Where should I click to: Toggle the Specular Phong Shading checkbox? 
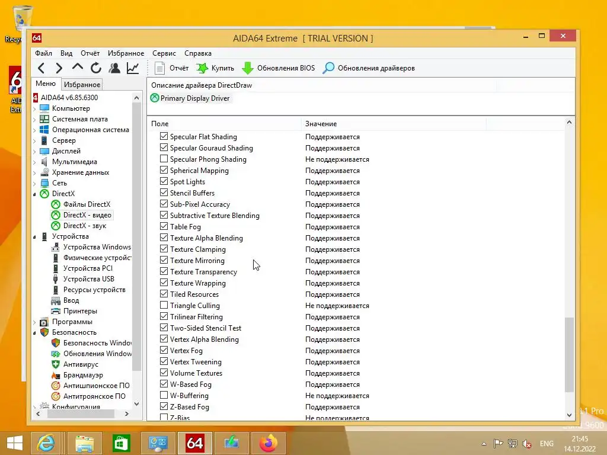point(164,159)
